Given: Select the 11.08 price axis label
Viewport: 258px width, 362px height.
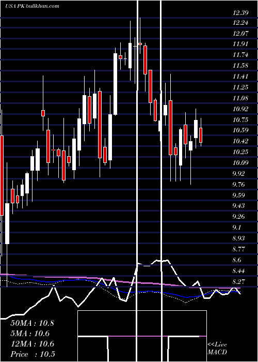Looking at the screenshot, I should (240, 98).
